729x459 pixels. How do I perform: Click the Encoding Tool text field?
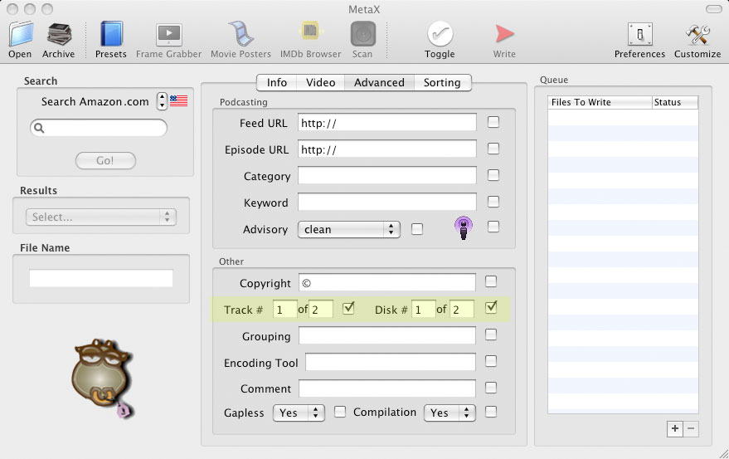[391, 362]
